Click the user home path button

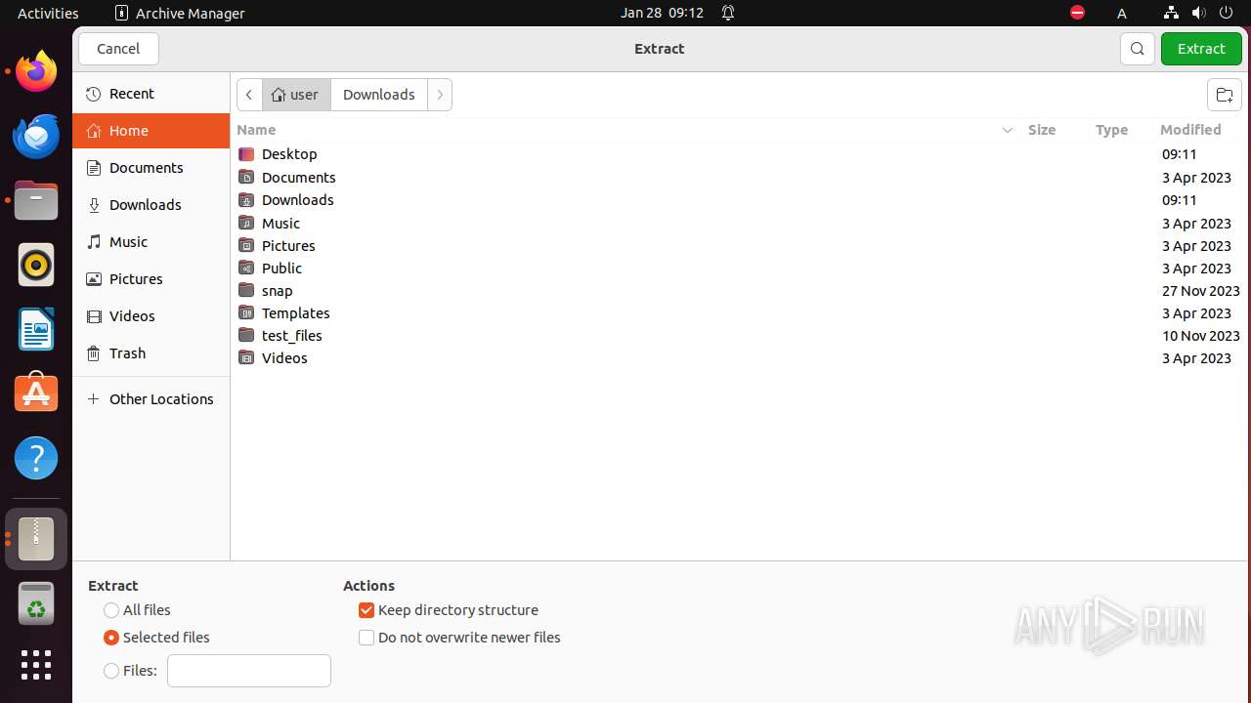tap(296, 95)
